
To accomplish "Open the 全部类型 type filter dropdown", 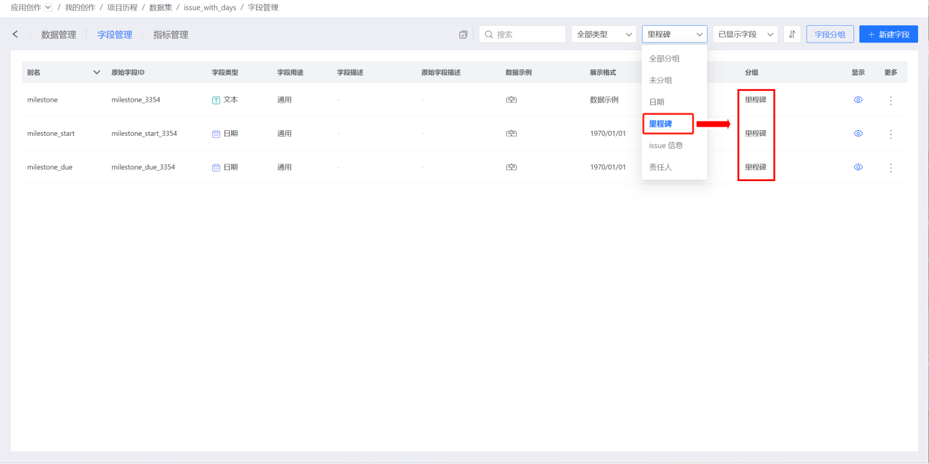I will (x=603, y=34).
